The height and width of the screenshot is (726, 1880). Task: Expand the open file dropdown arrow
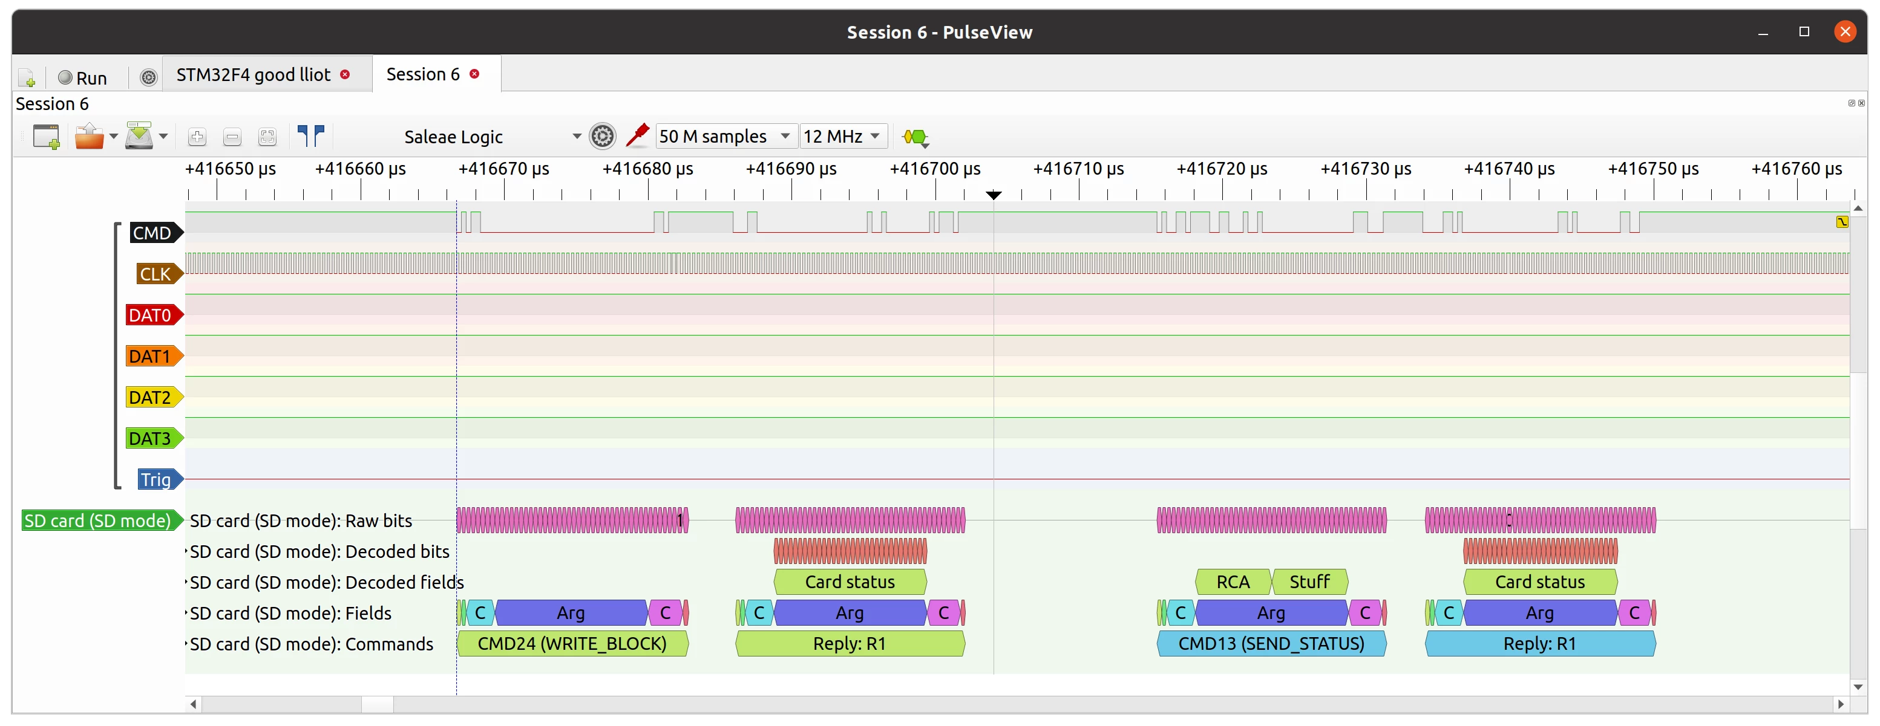click(113, 136)
